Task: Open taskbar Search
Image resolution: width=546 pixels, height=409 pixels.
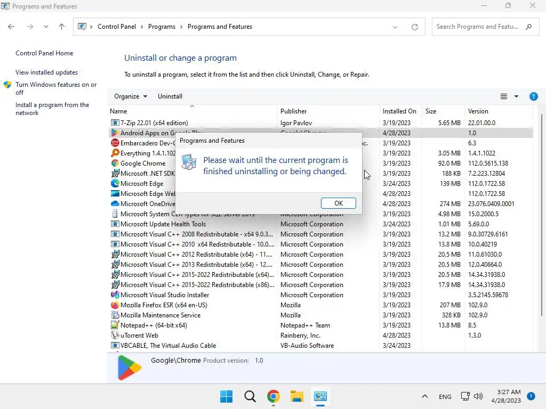Action: click(x=250, y=396)
